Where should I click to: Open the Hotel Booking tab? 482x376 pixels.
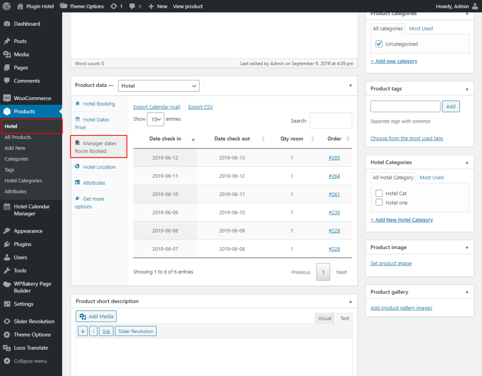(99, 104)
